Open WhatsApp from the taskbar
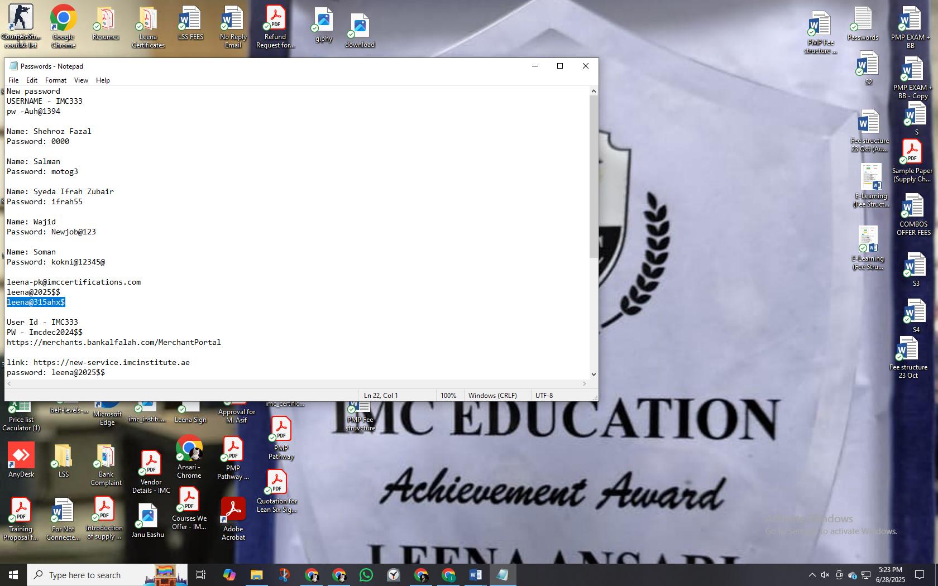 coord(366,575)
